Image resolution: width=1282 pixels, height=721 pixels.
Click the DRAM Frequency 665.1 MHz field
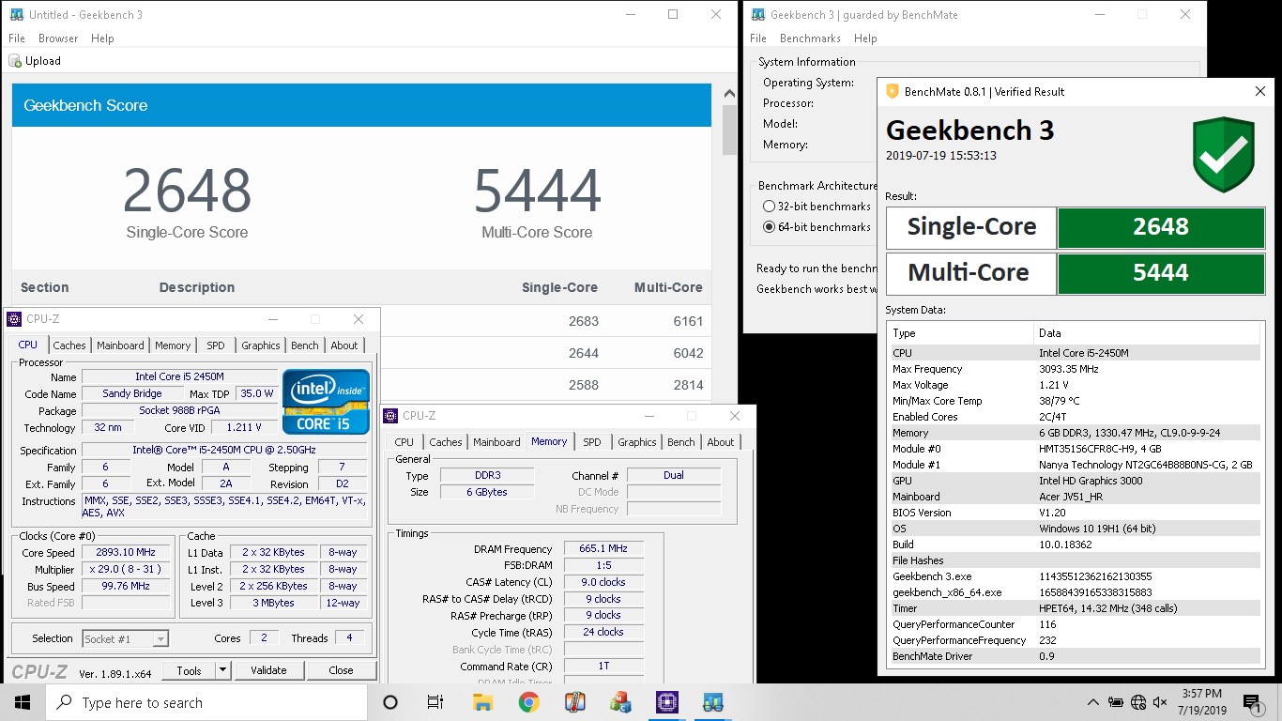pyautogui.click(x=603, y=549)
